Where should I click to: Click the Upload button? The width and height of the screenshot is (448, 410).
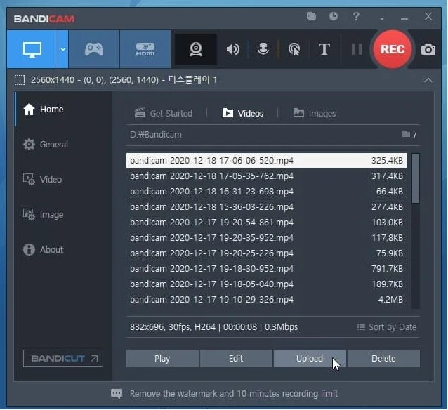click(310, 358)
